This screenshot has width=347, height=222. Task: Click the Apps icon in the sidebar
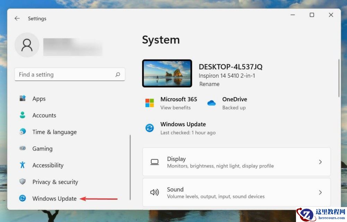22,99
